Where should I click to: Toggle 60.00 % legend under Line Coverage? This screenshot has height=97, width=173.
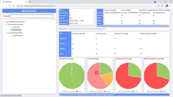click(x=107, y=92)
